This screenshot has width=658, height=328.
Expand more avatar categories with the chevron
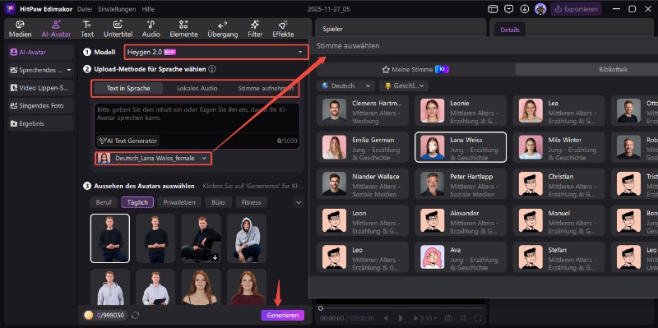pos(299,202)
